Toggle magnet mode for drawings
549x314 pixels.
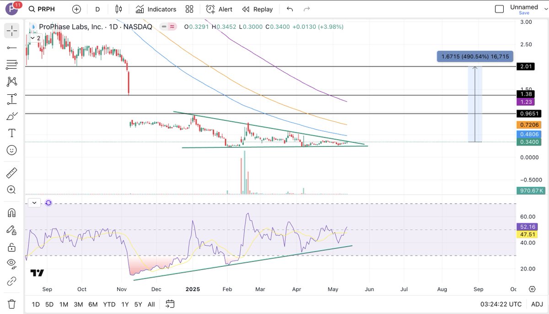click(x=12, y=213)
